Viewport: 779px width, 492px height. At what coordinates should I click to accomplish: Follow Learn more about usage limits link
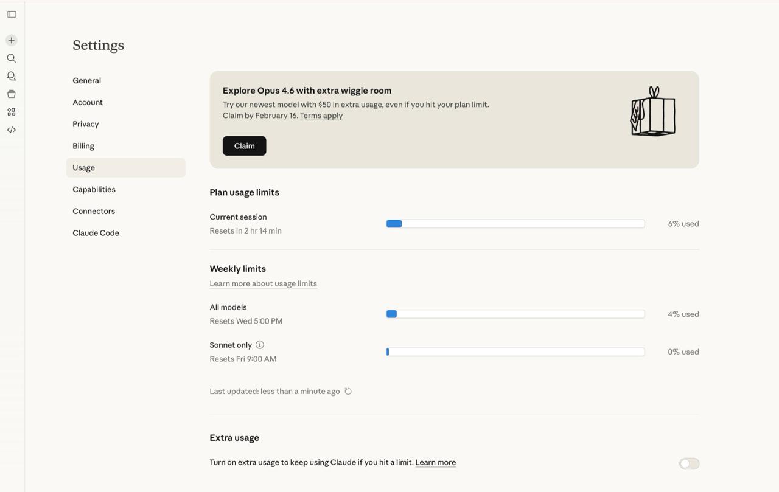(x=263, y=283)
